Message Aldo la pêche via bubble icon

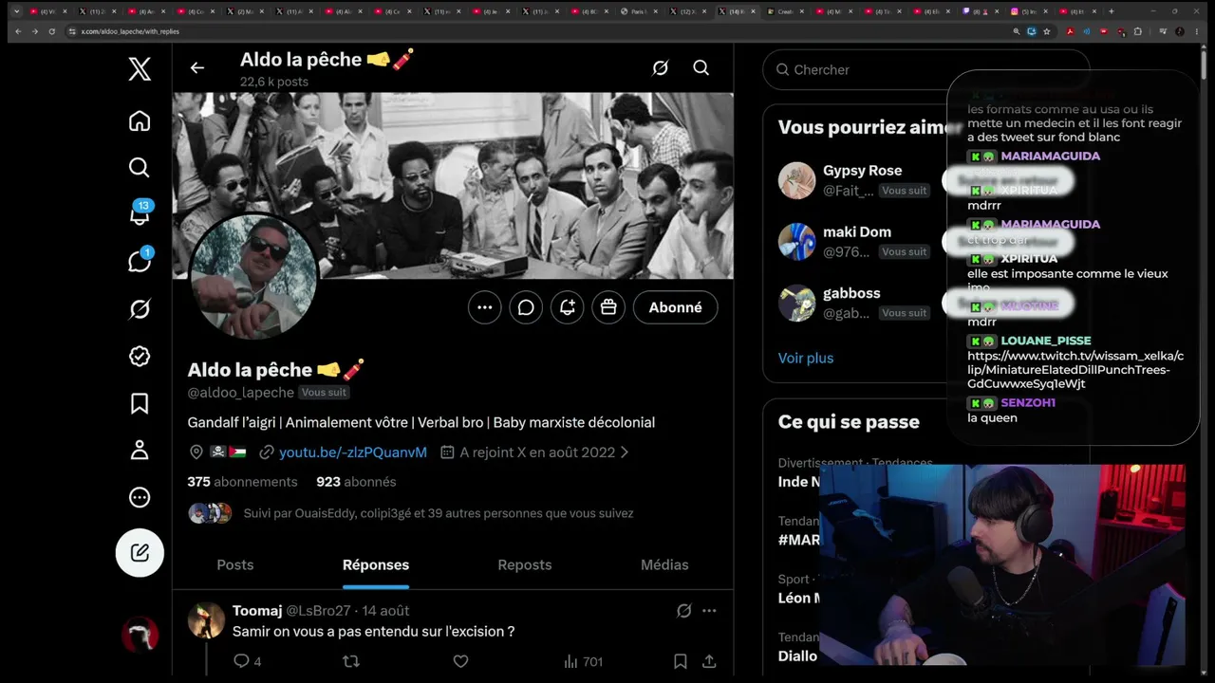pyautogui.click(x=526, y=307)
